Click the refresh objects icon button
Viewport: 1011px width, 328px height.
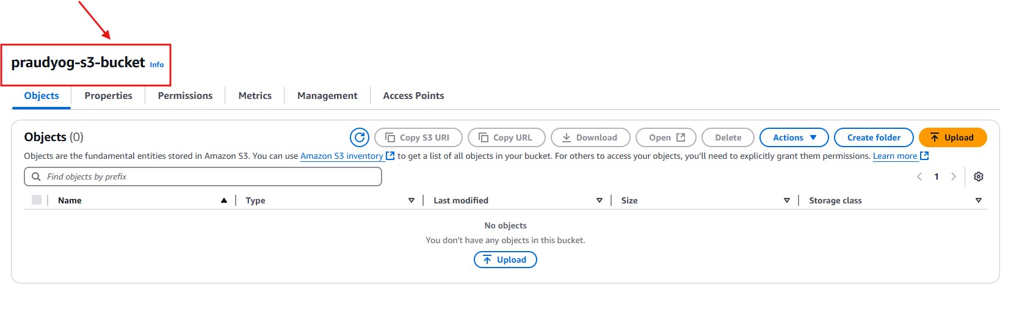click(360, 137)
